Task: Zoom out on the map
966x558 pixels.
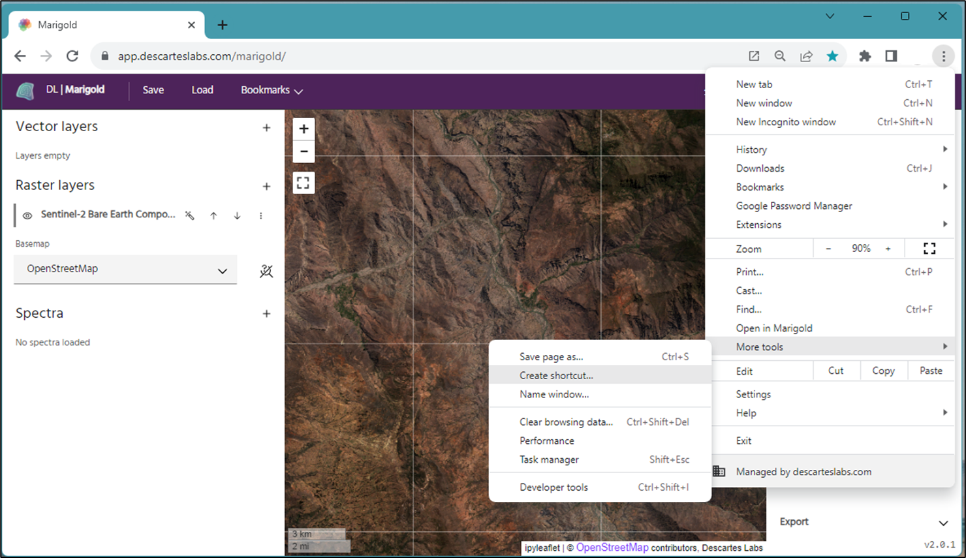Action: [x=304, y=151]
